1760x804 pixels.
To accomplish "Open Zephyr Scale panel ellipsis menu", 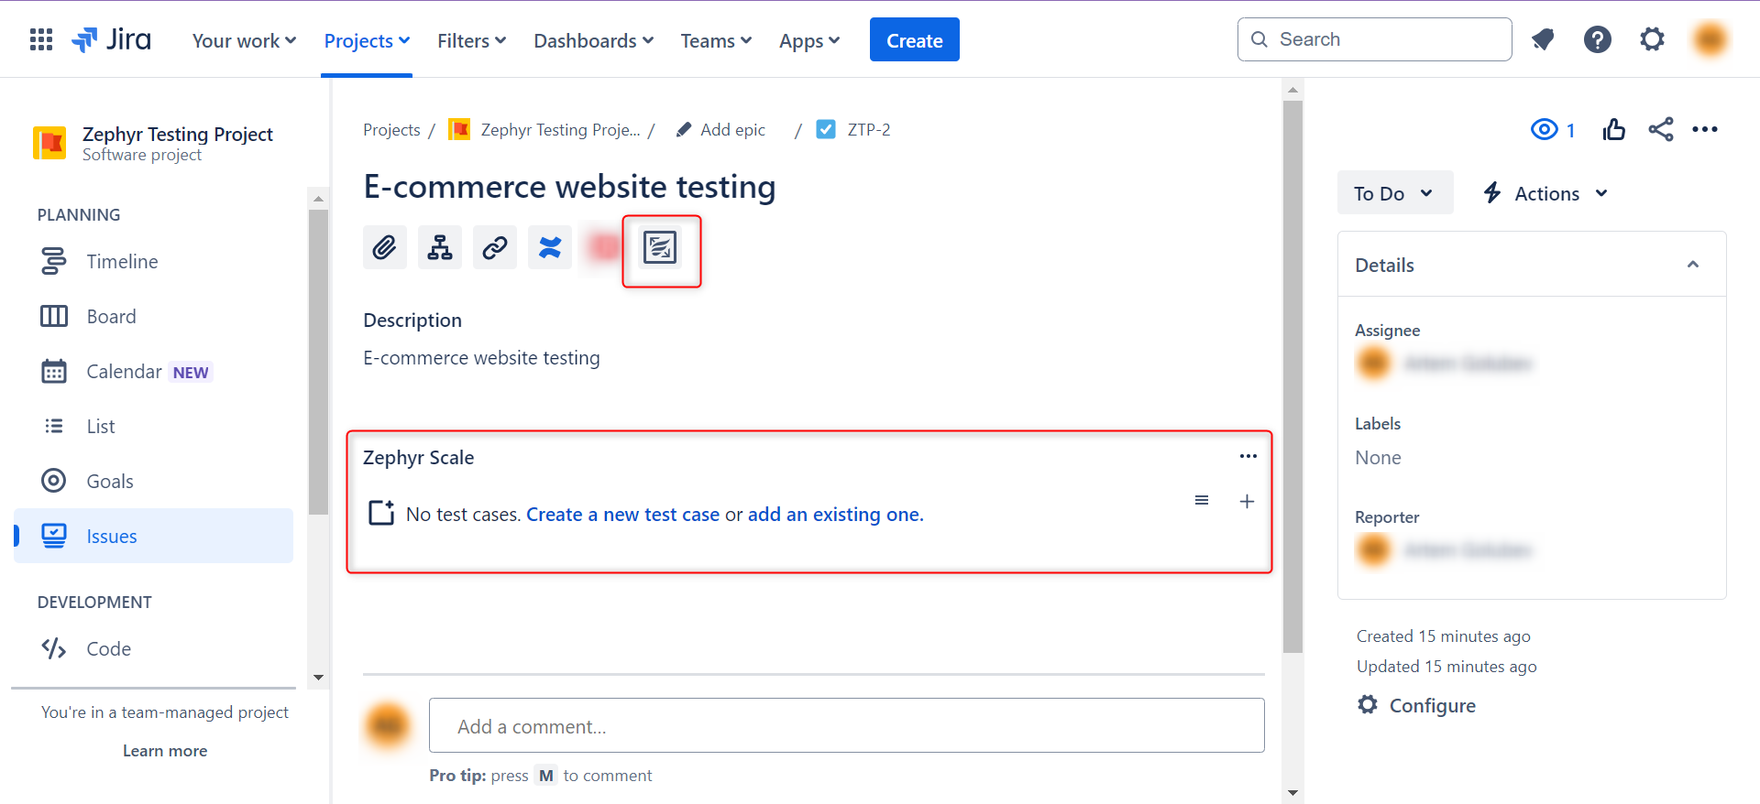I will tap(1248, 456).
